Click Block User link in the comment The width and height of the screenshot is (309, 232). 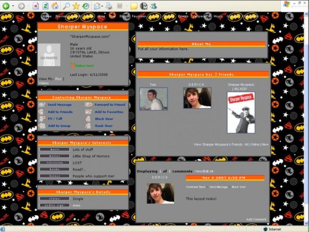[x=239, y=187]
